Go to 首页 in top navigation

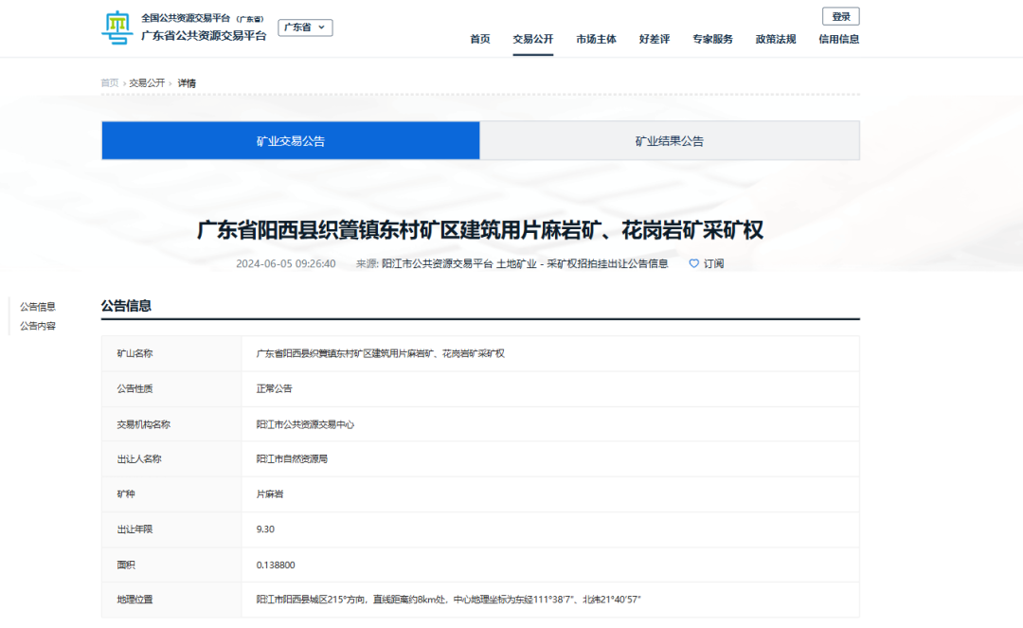coord(480,39)
